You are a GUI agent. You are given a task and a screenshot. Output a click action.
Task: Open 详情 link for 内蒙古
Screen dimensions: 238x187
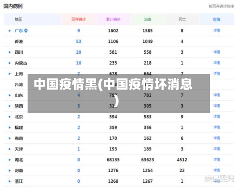pos(217,63)
